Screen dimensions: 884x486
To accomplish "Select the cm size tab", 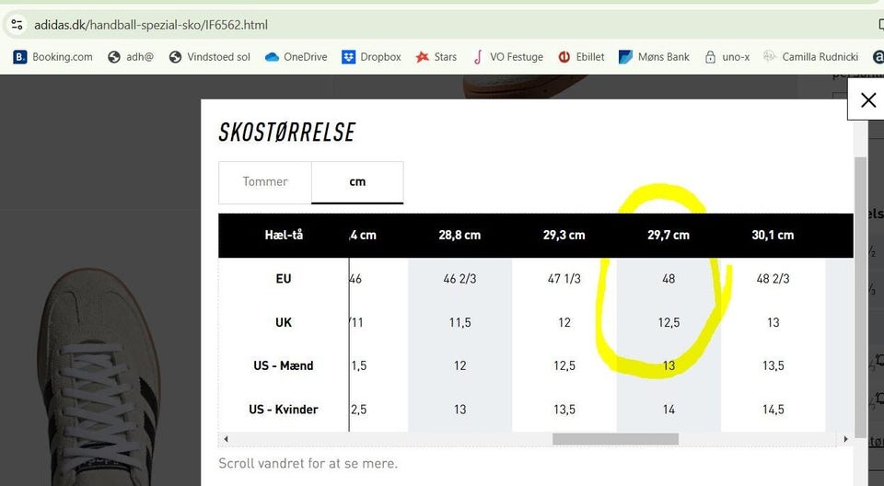I will [357, 182].
